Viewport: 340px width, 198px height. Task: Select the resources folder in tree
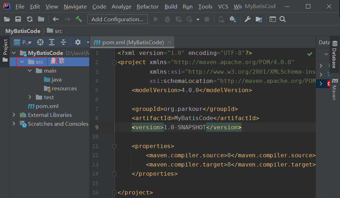[x=61, y=89]
